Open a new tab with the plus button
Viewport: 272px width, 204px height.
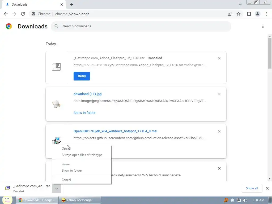click(x=72, y=5)
